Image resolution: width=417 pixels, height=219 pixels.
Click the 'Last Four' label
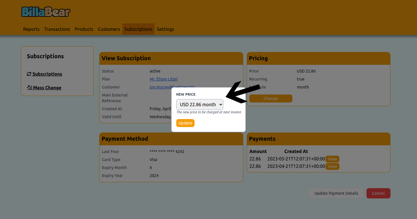tap(111, 152)
